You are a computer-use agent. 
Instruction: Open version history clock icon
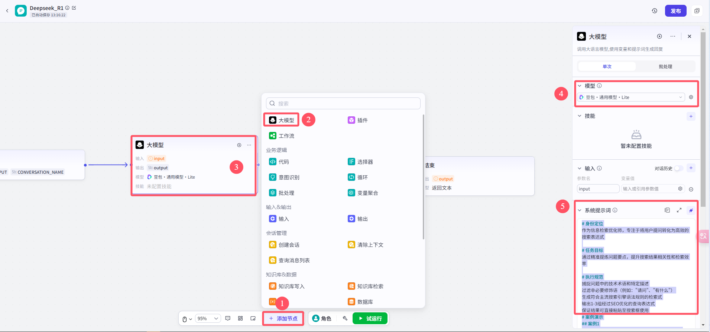point(655,11)
